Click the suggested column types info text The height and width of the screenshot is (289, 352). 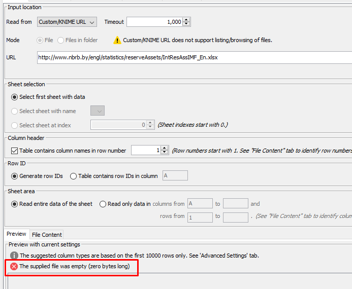[x=139, y=256]
